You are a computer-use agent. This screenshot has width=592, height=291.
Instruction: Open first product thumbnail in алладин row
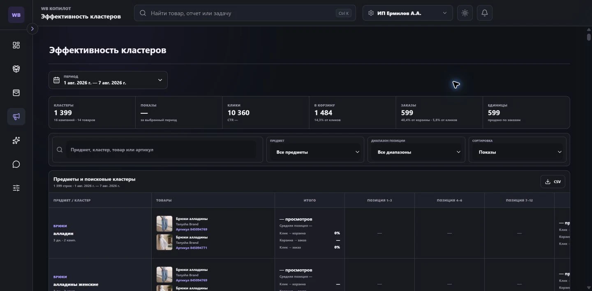point(164,224)
